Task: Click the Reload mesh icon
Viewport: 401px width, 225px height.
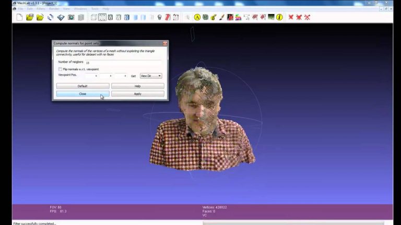Action: pyautogui.click(x=51, y=17)
